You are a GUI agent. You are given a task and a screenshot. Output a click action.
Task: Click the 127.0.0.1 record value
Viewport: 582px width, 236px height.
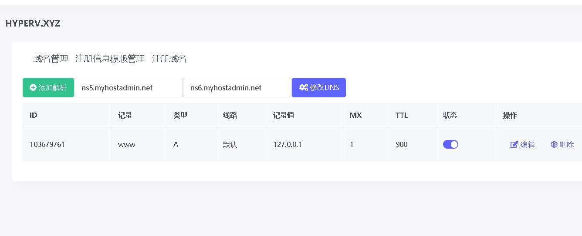point(288,144)
